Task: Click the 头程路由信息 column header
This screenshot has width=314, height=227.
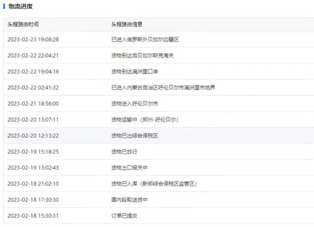Action: coord(127,24)
